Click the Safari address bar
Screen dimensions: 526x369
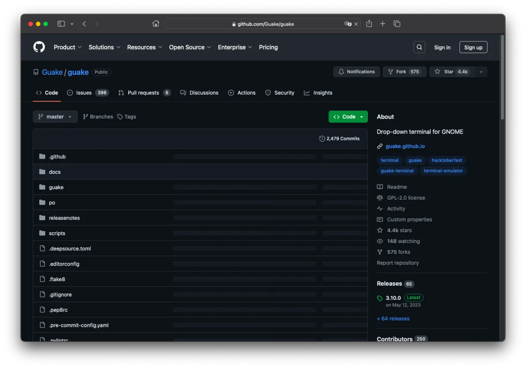263,24
